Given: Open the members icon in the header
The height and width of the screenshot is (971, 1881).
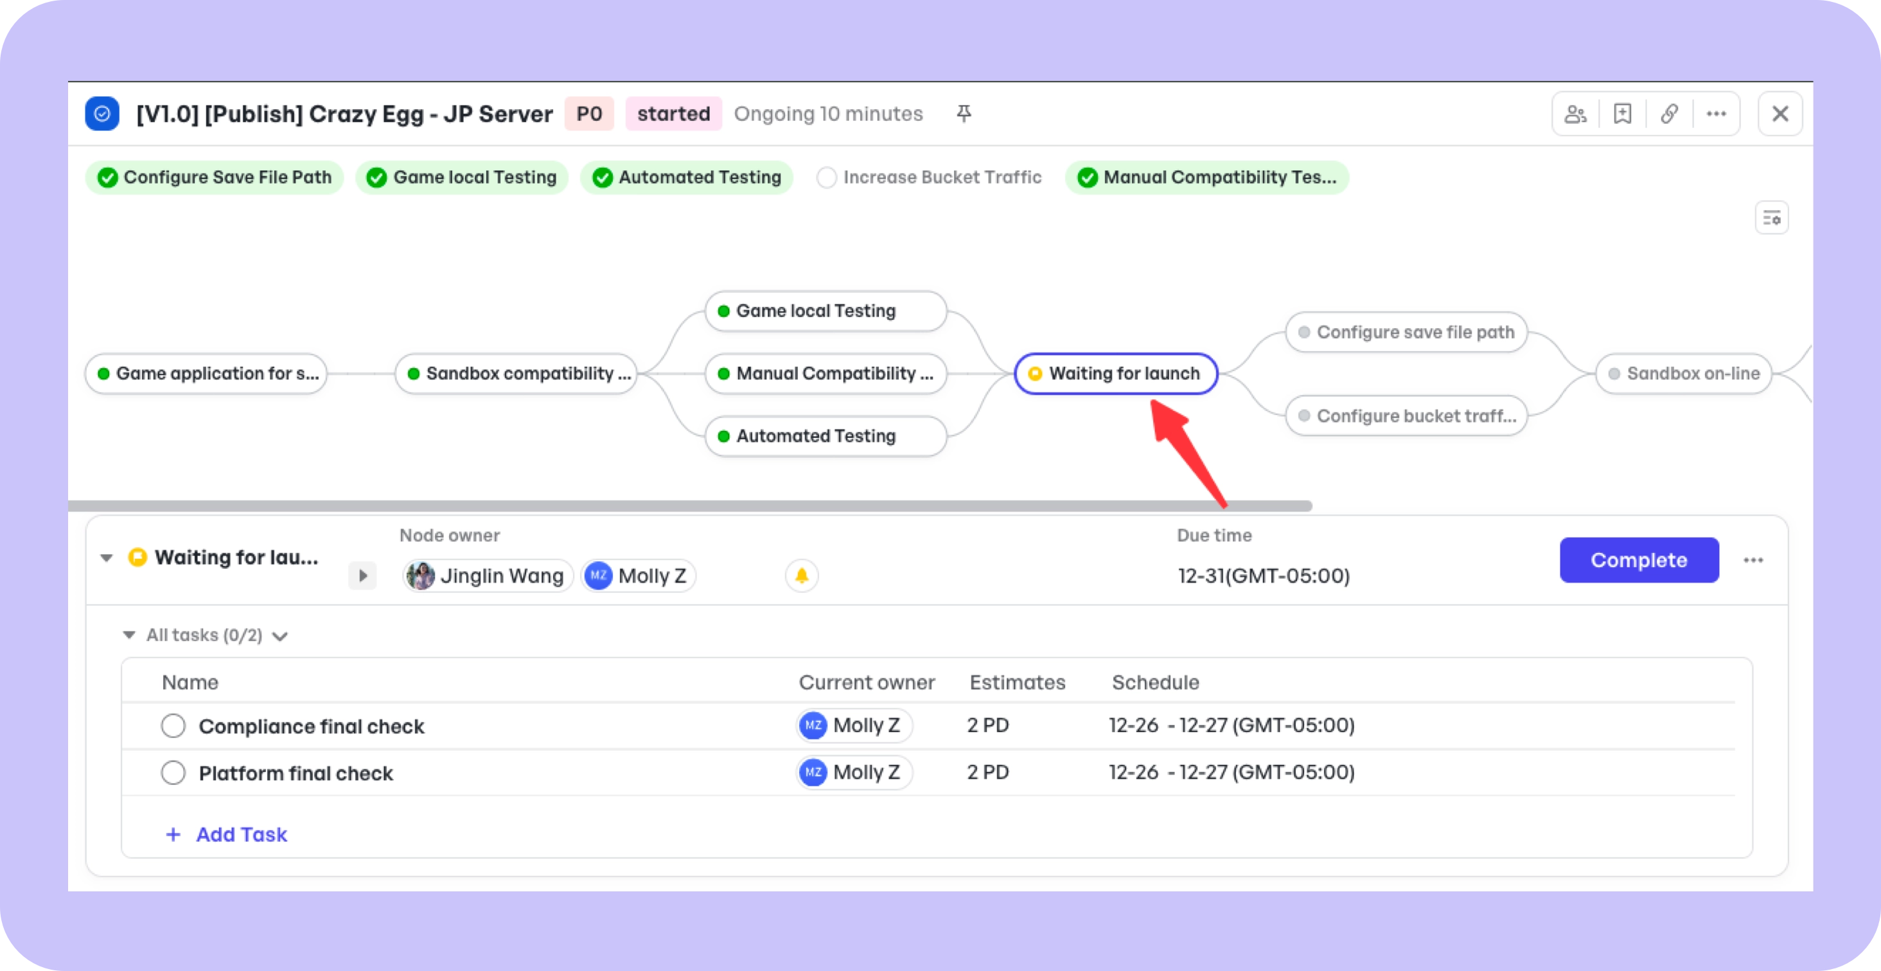Looking at the screenshot, I should pyautogui.click(x=1575, y=114).
